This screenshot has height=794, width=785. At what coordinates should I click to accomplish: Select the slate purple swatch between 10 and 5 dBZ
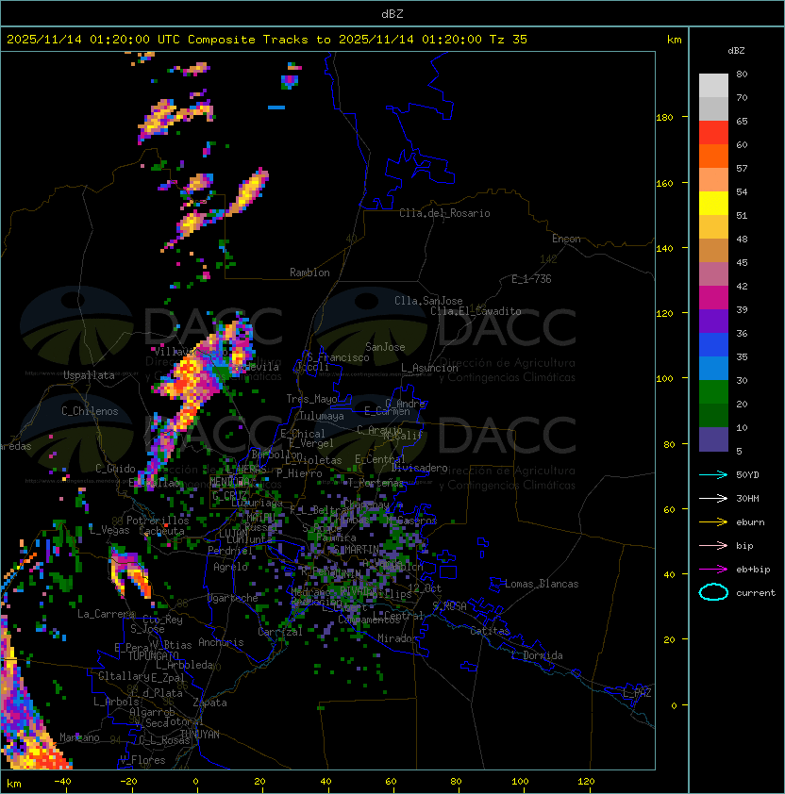713,439
